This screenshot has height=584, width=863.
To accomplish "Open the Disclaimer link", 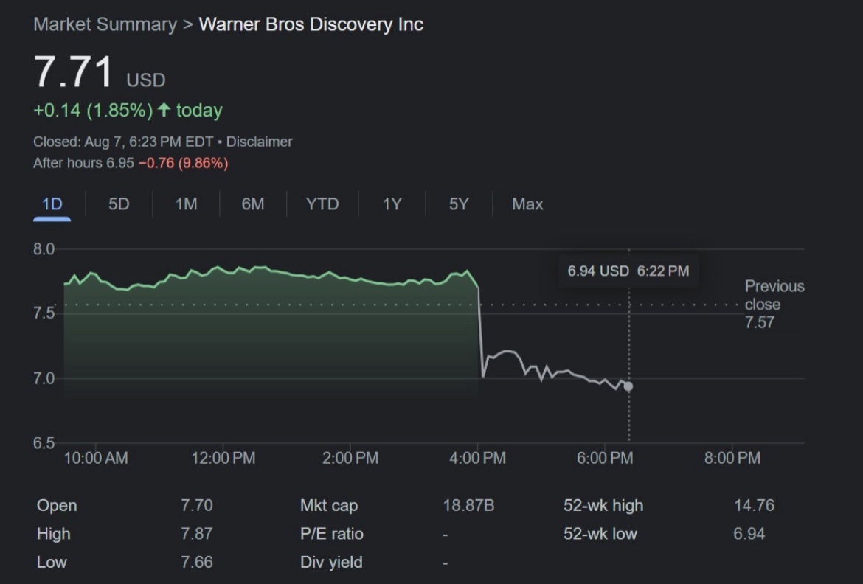I will 259,142.
